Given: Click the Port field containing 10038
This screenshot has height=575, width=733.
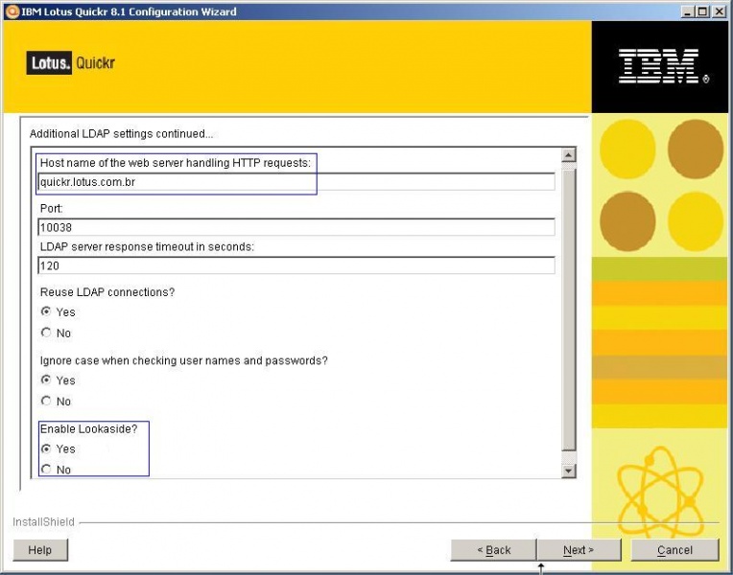Looking at the screenshot, I should [296, 227].
